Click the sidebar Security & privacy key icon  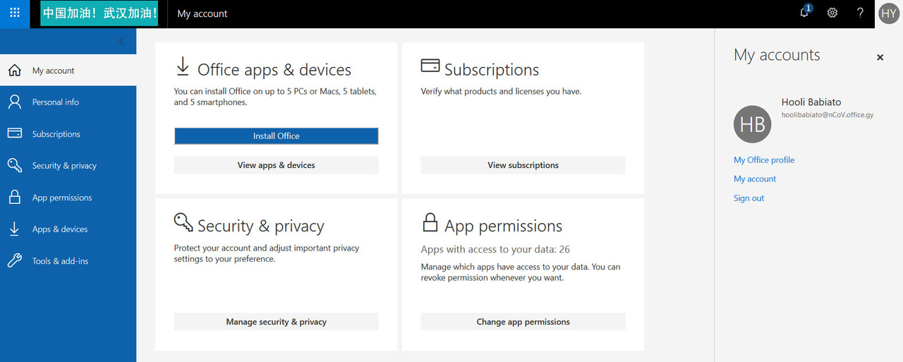click(14, 165)
